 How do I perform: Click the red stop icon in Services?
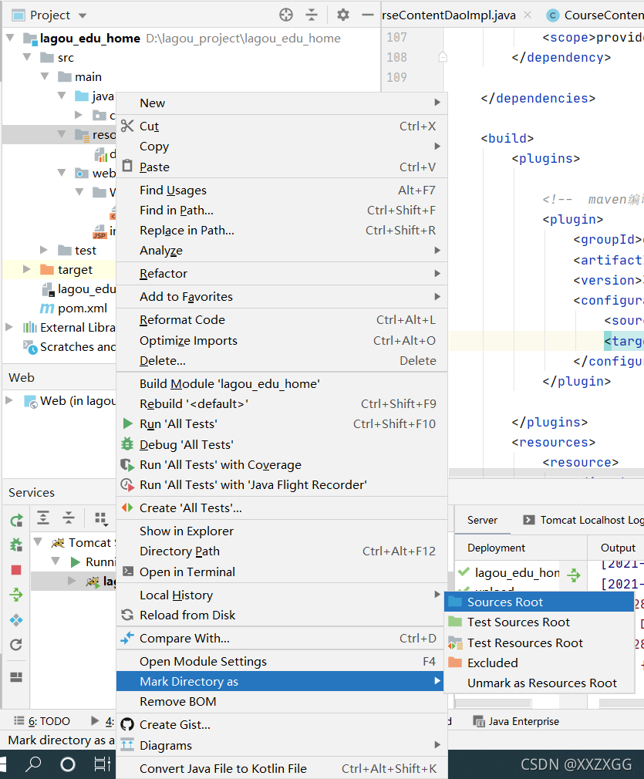pos(16,570)
